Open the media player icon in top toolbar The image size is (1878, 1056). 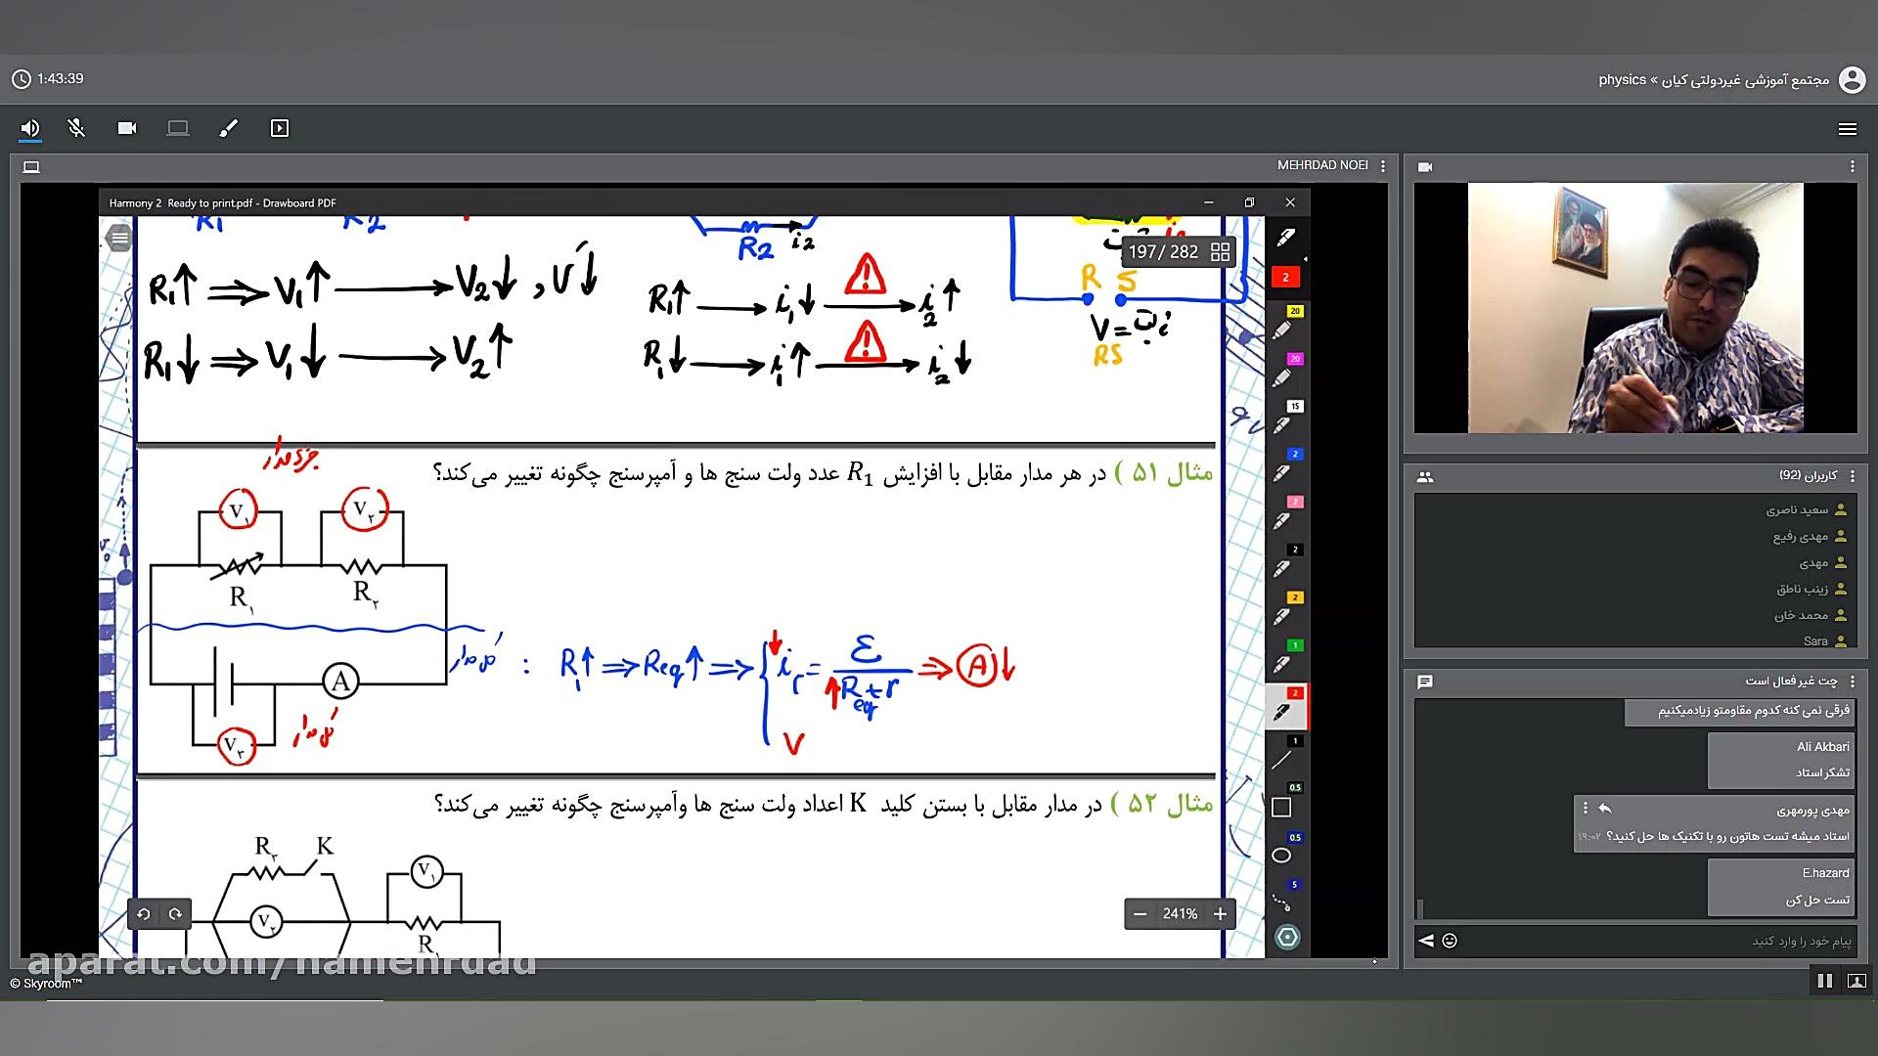tap(280, 128)
